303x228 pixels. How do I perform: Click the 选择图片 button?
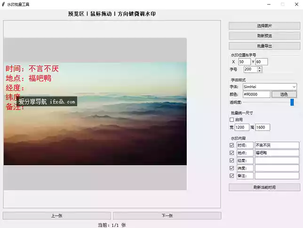click(x=264, y=26)
